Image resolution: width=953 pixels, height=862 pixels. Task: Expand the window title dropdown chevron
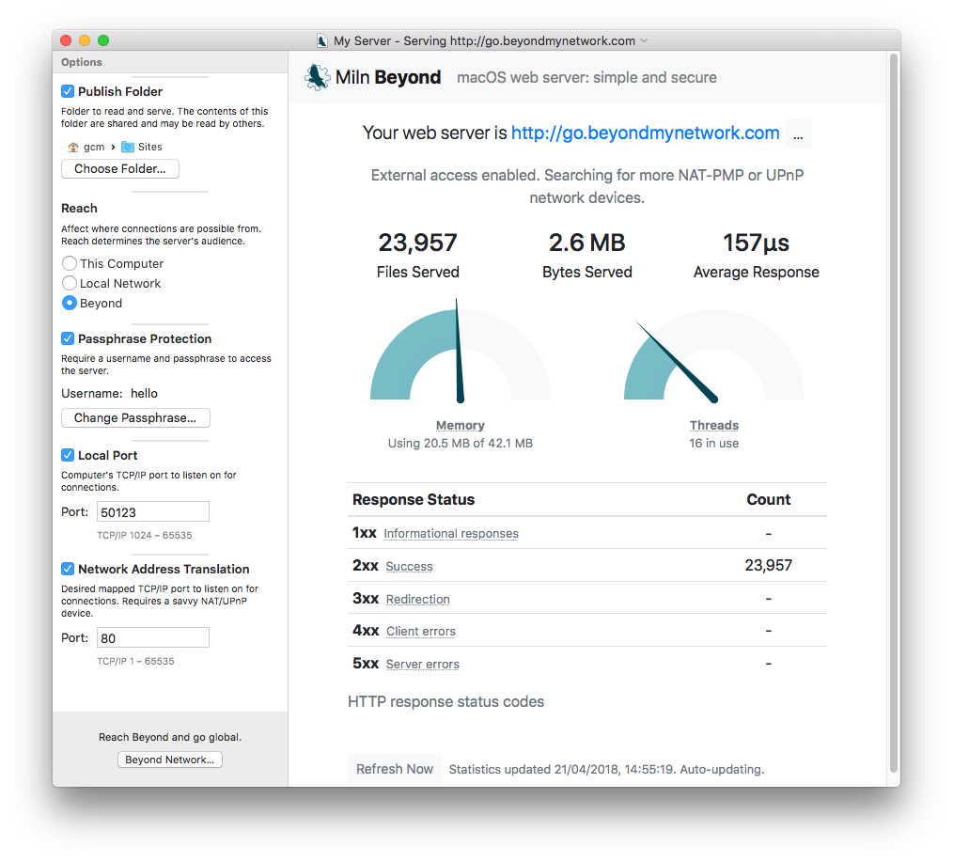[644, 40]
